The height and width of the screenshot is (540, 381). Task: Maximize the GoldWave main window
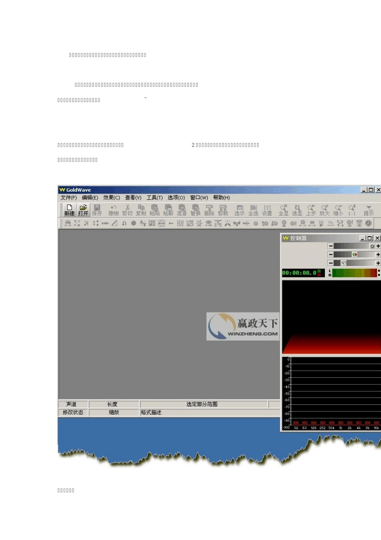coord(371,190)
